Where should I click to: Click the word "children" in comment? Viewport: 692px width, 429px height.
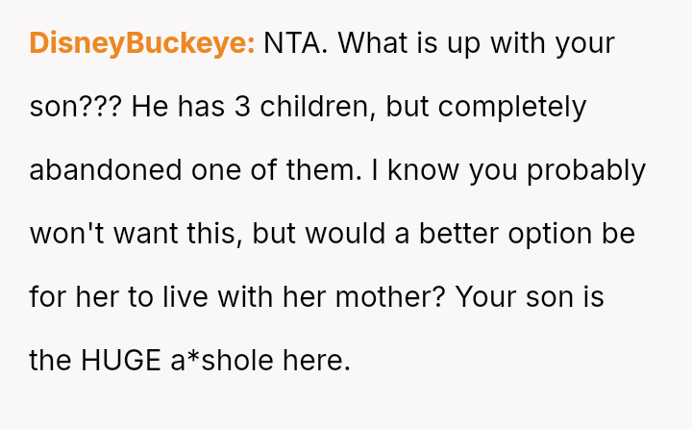pyautogui.click(x=316, y=107)
